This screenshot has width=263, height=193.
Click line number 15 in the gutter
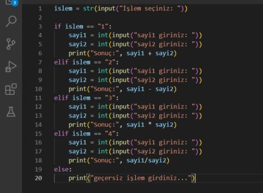38,134
